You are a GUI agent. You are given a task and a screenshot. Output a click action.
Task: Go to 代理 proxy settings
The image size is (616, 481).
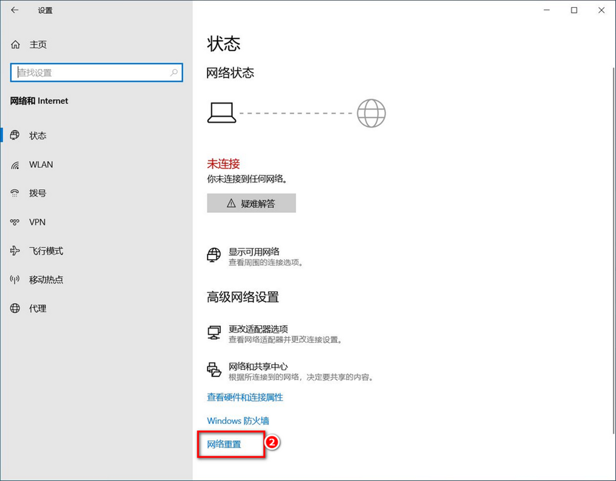click(x=38, y=309)
